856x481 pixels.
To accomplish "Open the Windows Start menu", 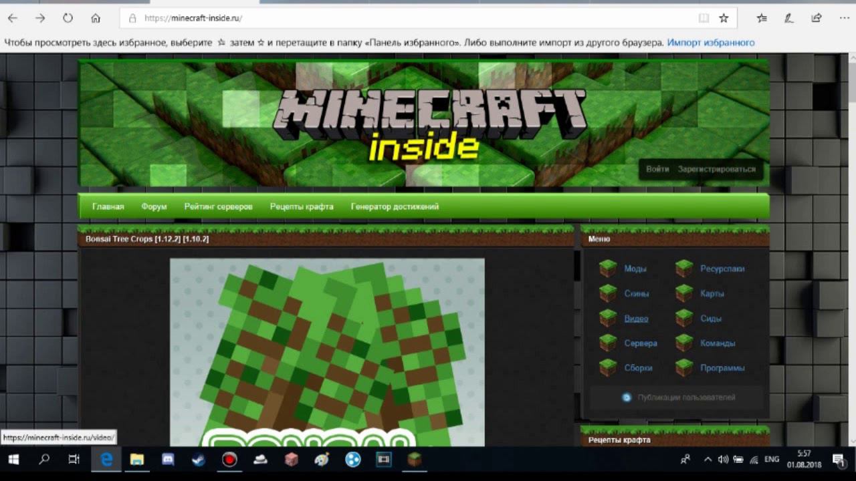I will click(13, 460).
